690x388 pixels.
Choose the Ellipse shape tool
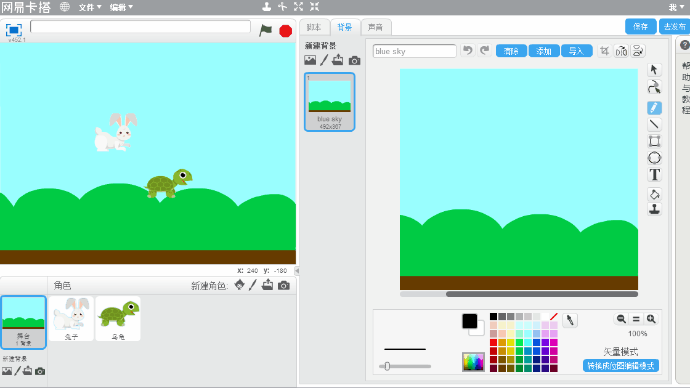[x=654, y=158]
